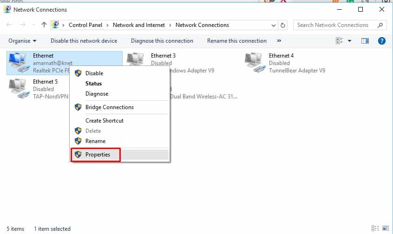Select the Ethernet adapter icon

point(19,63)
